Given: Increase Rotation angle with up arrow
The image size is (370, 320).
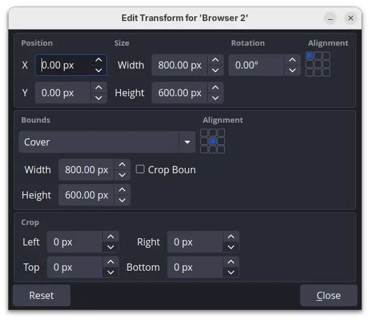Looking at the screenshot, I should point(292,60).
